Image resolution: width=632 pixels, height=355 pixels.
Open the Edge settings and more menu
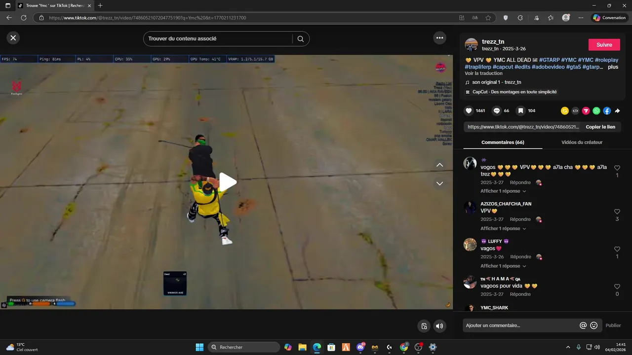pyautogui.click(x=581, y=18)
